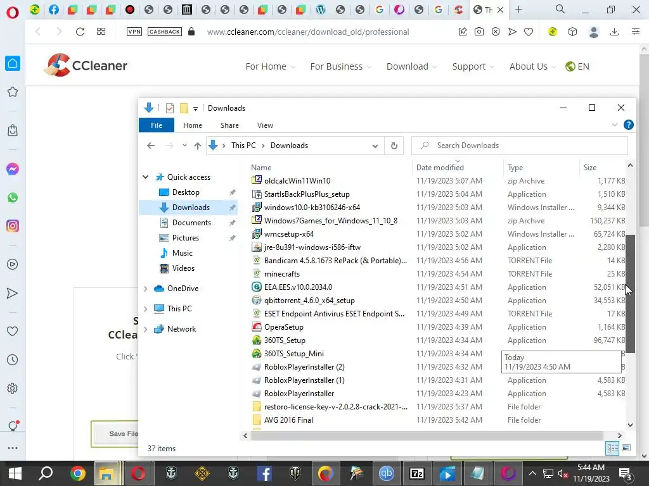Viewport: 649px width, 486px height.
Task: Open My Flow arrow in sidebar
Action: [13, 293]
